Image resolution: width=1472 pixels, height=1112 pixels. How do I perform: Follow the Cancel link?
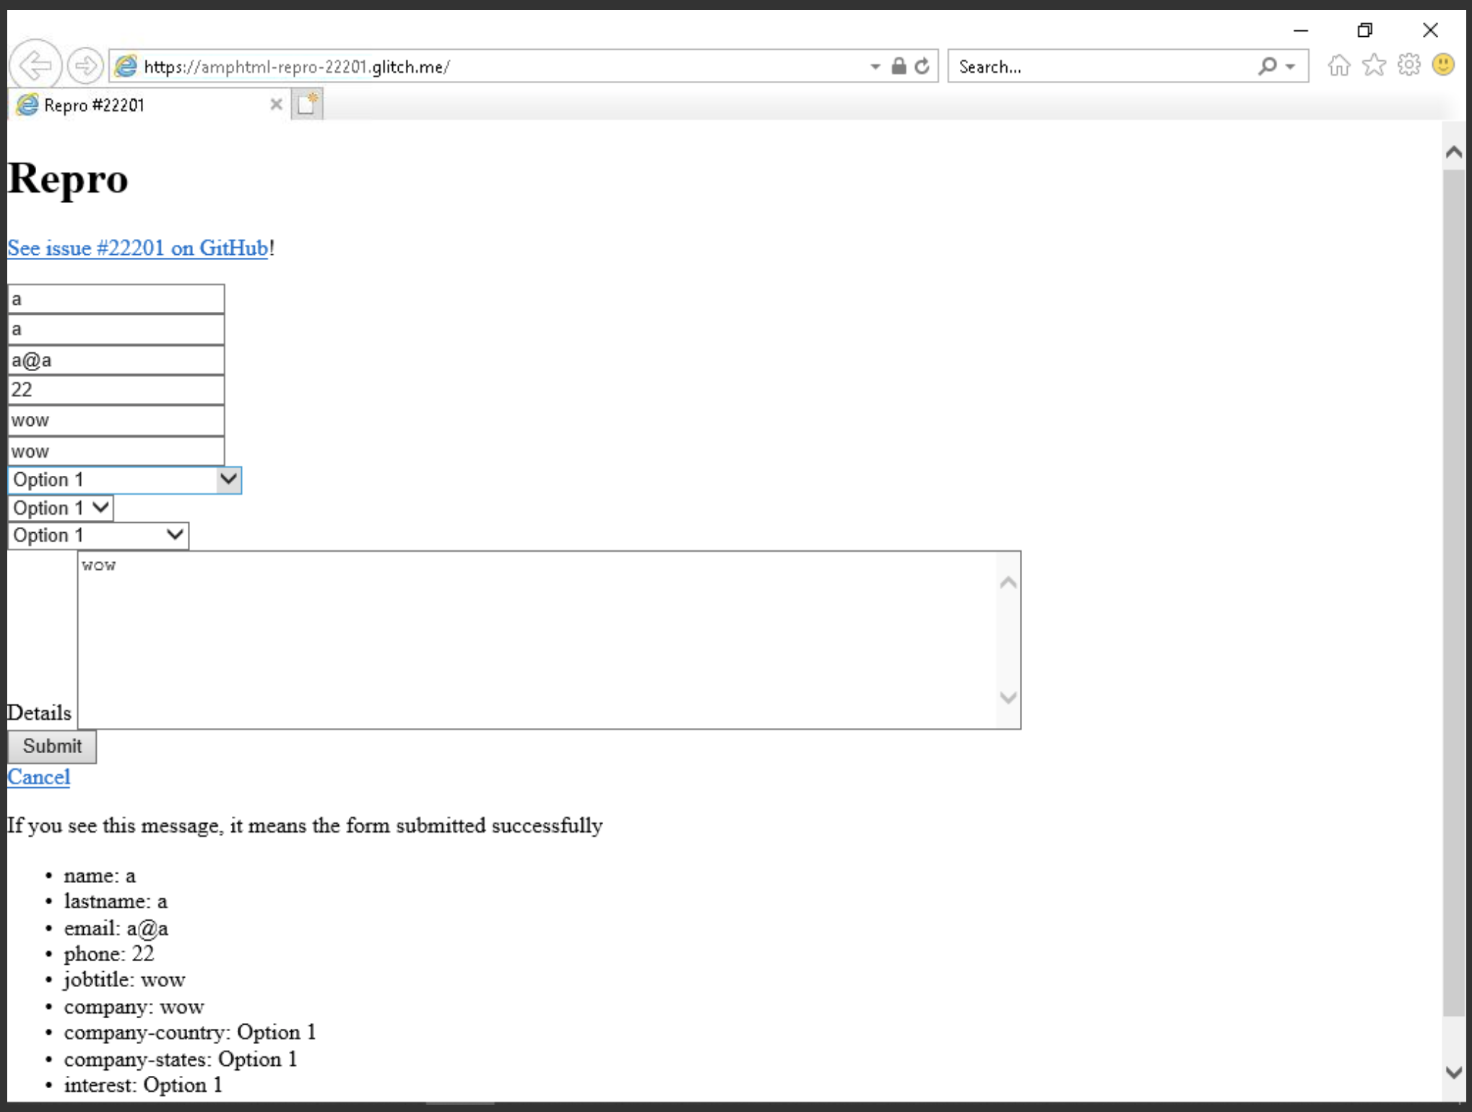click(38, 777)
